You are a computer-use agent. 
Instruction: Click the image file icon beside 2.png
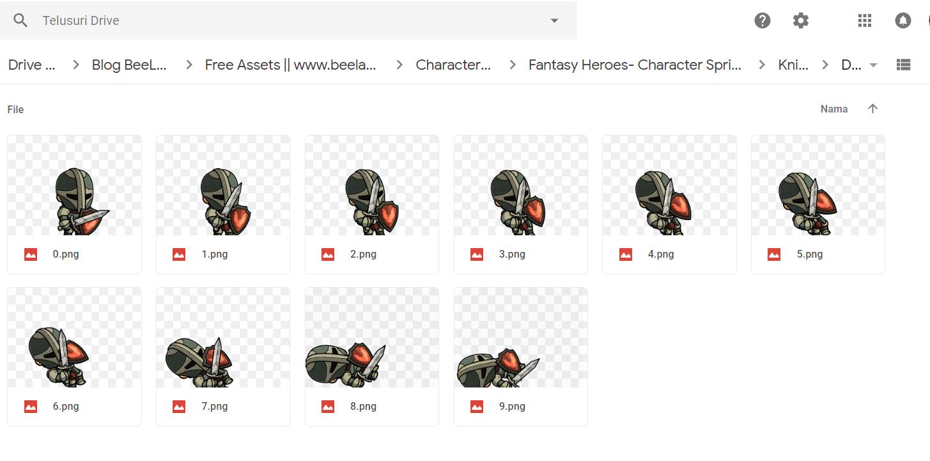tap(328, 254)
